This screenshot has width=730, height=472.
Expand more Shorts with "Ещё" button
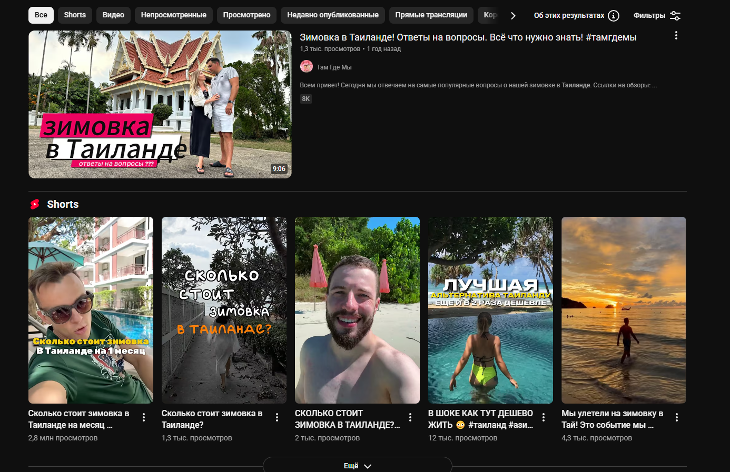pyautogui.click(x=358, y=465)
